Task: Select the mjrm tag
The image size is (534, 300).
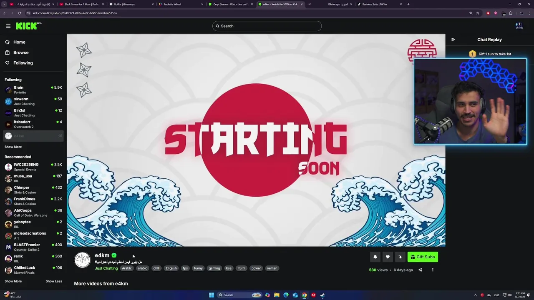Action: [x=241, y=268]
